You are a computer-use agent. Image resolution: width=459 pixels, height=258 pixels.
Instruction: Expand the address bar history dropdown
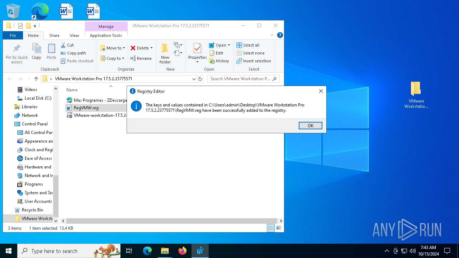pos(194,79)
